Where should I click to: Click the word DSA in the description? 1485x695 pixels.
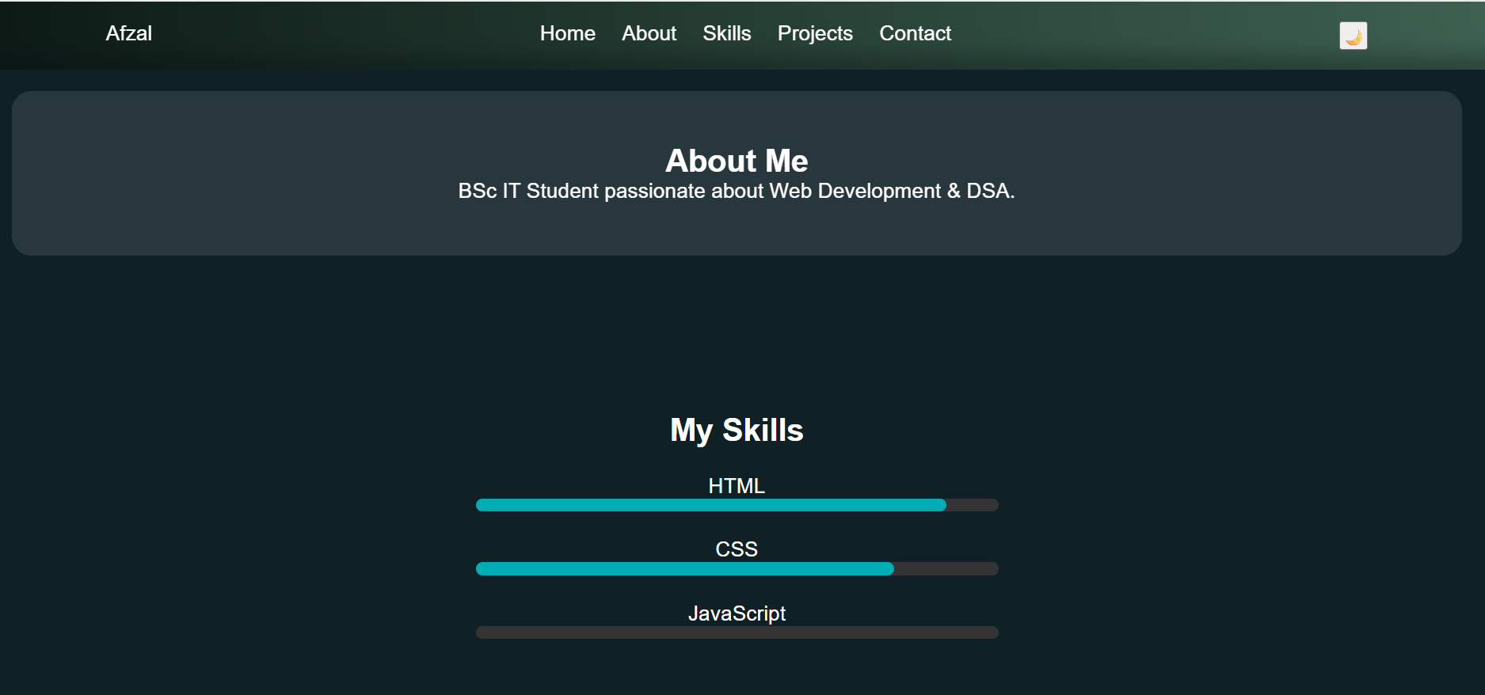click(x=988, y=191)
